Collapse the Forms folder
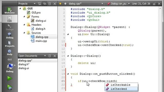Viewport: 164px width, 92px height. tap(24, 16)
